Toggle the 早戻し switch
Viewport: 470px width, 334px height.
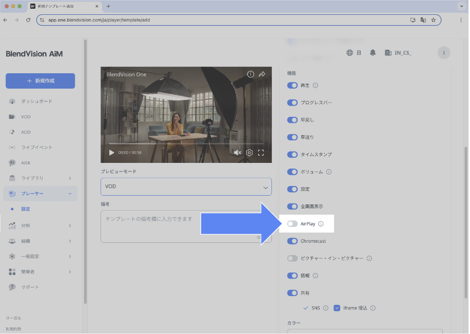[292, 120]
